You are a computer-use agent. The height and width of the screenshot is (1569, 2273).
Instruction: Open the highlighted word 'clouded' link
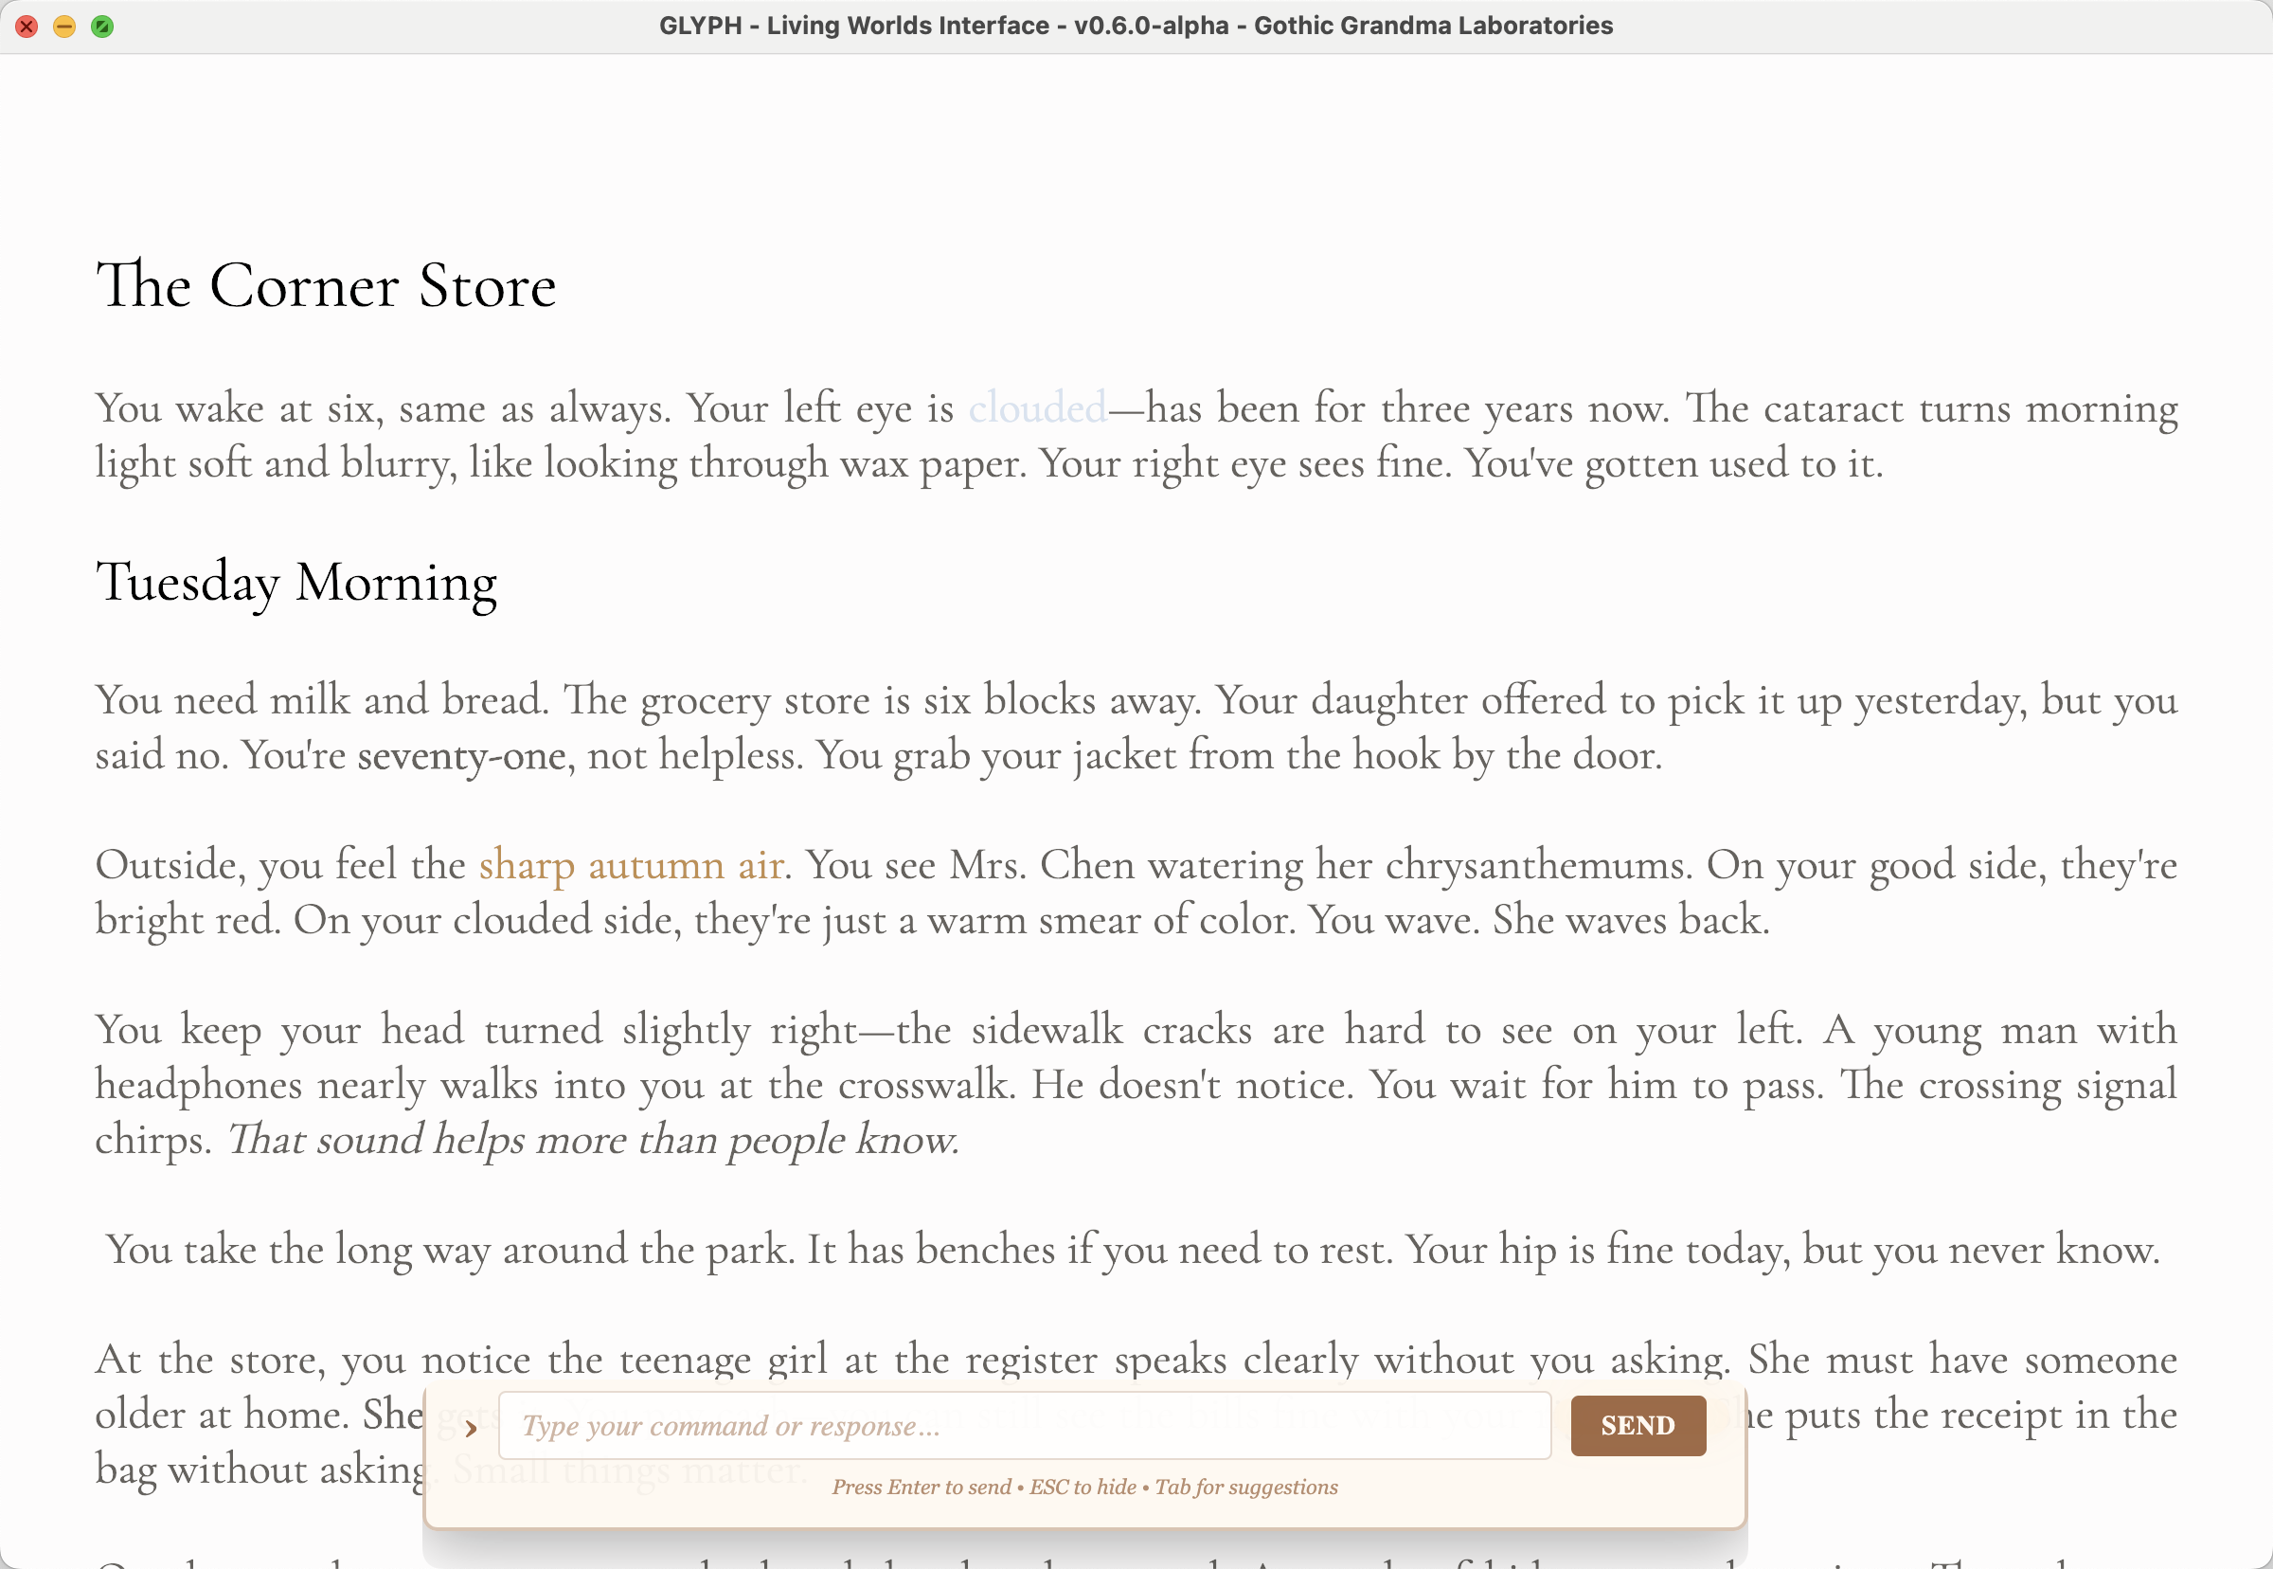[x=1037, y=408]
